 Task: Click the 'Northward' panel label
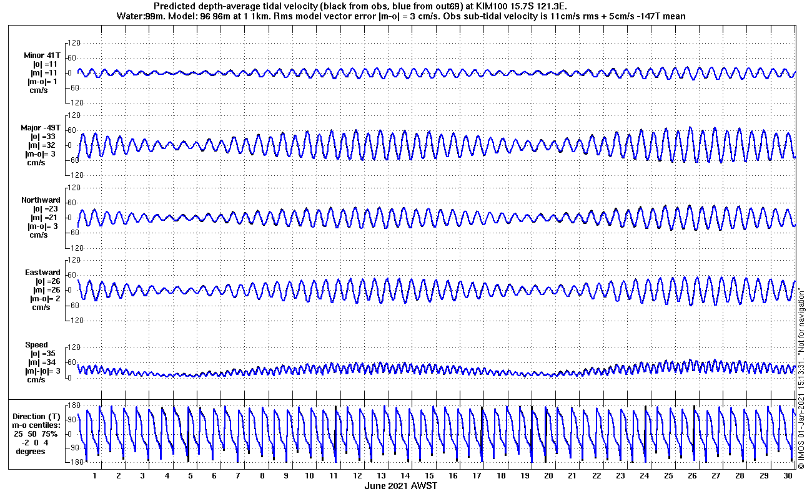point(41,200)
